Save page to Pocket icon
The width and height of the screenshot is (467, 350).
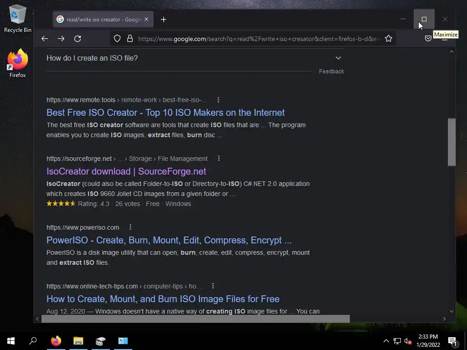coord(428,38)
